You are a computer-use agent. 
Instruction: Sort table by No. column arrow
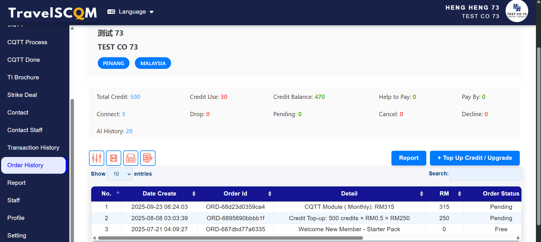click(118, 193)
